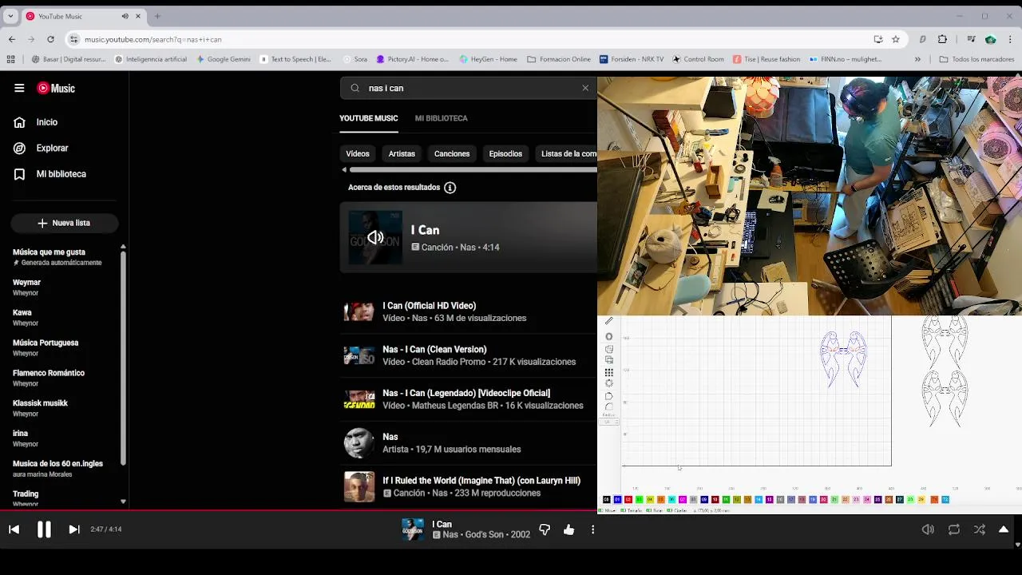Switch to the MI BIBLIOTECA results tab

(441, 118)
